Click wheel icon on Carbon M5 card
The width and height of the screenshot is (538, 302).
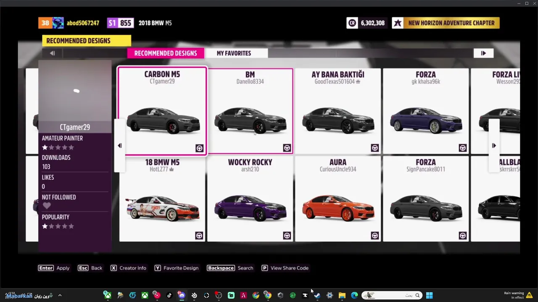click(199, 148)
